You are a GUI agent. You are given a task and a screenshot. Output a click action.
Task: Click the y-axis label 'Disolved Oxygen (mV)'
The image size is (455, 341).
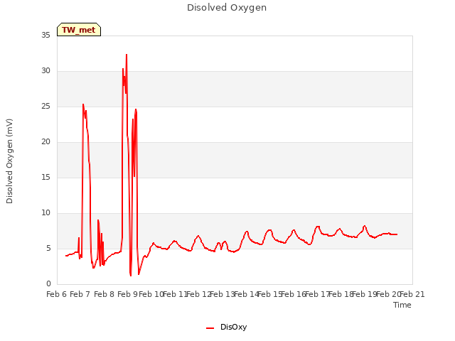[x=9, y=161]
